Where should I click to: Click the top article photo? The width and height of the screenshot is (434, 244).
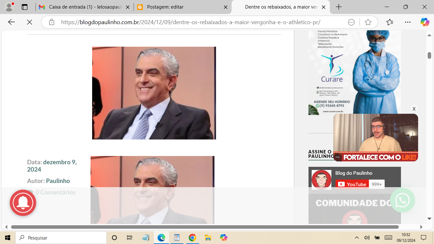pyautogui.click(x=154, y=93)
